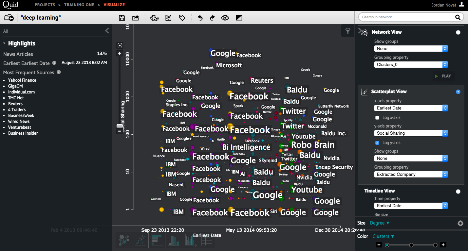468x251 pixels.
Task: Click the zoom slider handle
Action: pos(120,126)
